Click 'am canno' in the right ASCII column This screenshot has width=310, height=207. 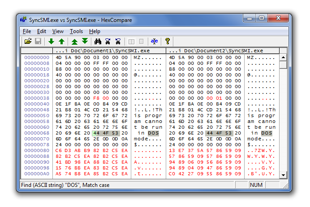pyautogui.click(x=261, y=122)
